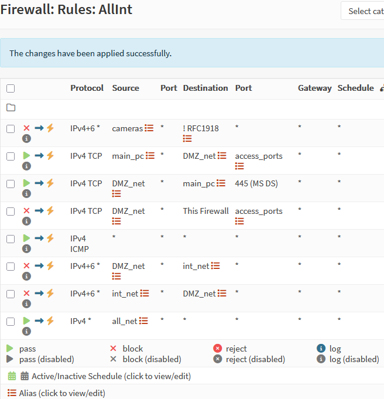Viewport: 384px width, 399px height.
Task: Toggle block icon of This Firewall rule
Action: pos(26,211)
